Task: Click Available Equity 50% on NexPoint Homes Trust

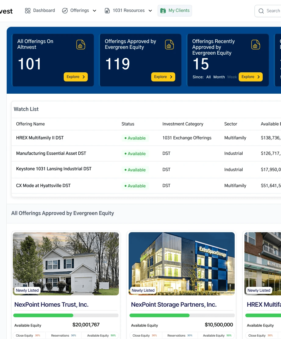Action: [x=101, y=336]
